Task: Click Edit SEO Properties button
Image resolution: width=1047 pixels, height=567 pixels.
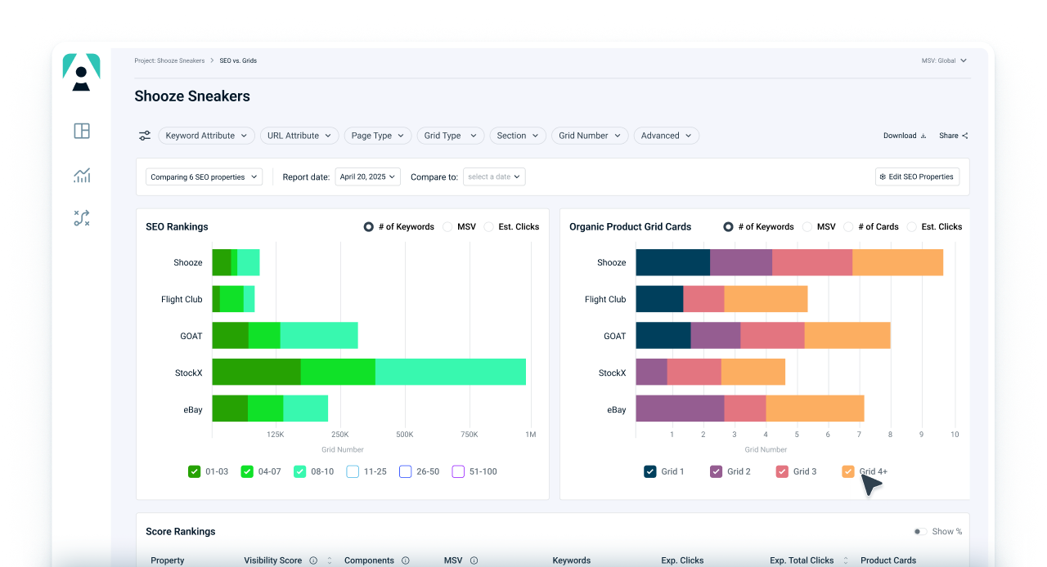Action: coord(917,176)
